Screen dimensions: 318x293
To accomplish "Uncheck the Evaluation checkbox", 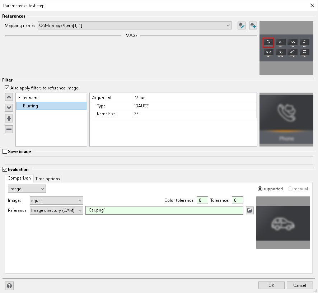I will point(5,169).
